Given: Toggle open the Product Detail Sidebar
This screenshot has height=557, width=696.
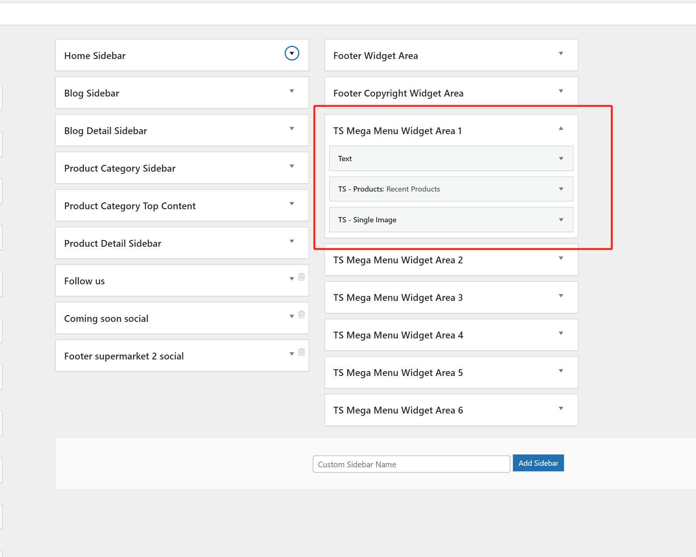Looking at the screenshot, I should click(292, 242).
